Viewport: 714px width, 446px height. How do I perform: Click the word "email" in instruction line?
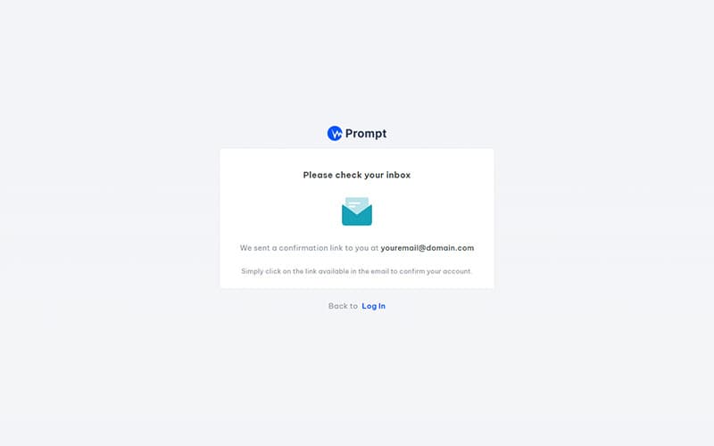click(380, 271)
